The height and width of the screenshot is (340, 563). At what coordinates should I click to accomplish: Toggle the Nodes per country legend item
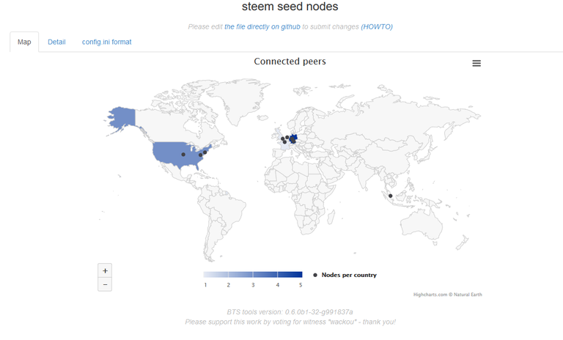345,275
